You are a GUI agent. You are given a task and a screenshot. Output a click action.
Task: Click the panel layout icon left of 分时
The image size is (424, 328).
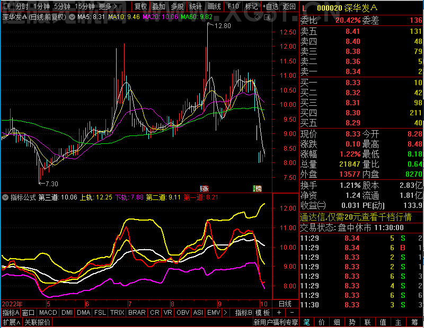tap(7, 6)
